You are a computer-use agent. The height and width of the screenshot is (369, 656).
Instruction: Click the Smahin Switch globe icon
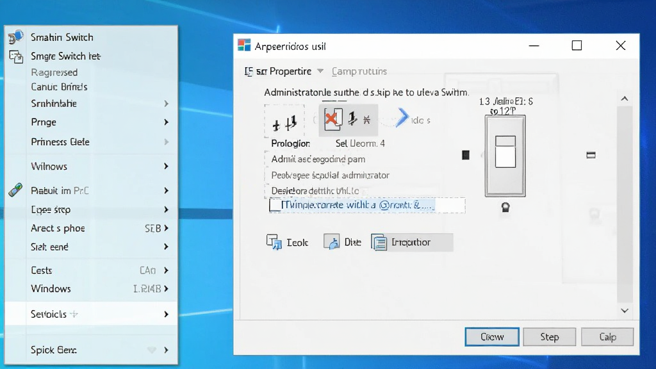[16, 37]
